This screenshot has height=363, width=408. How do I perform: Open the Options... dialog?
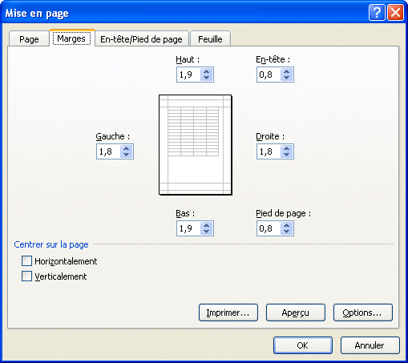click(x=363, y=313)
